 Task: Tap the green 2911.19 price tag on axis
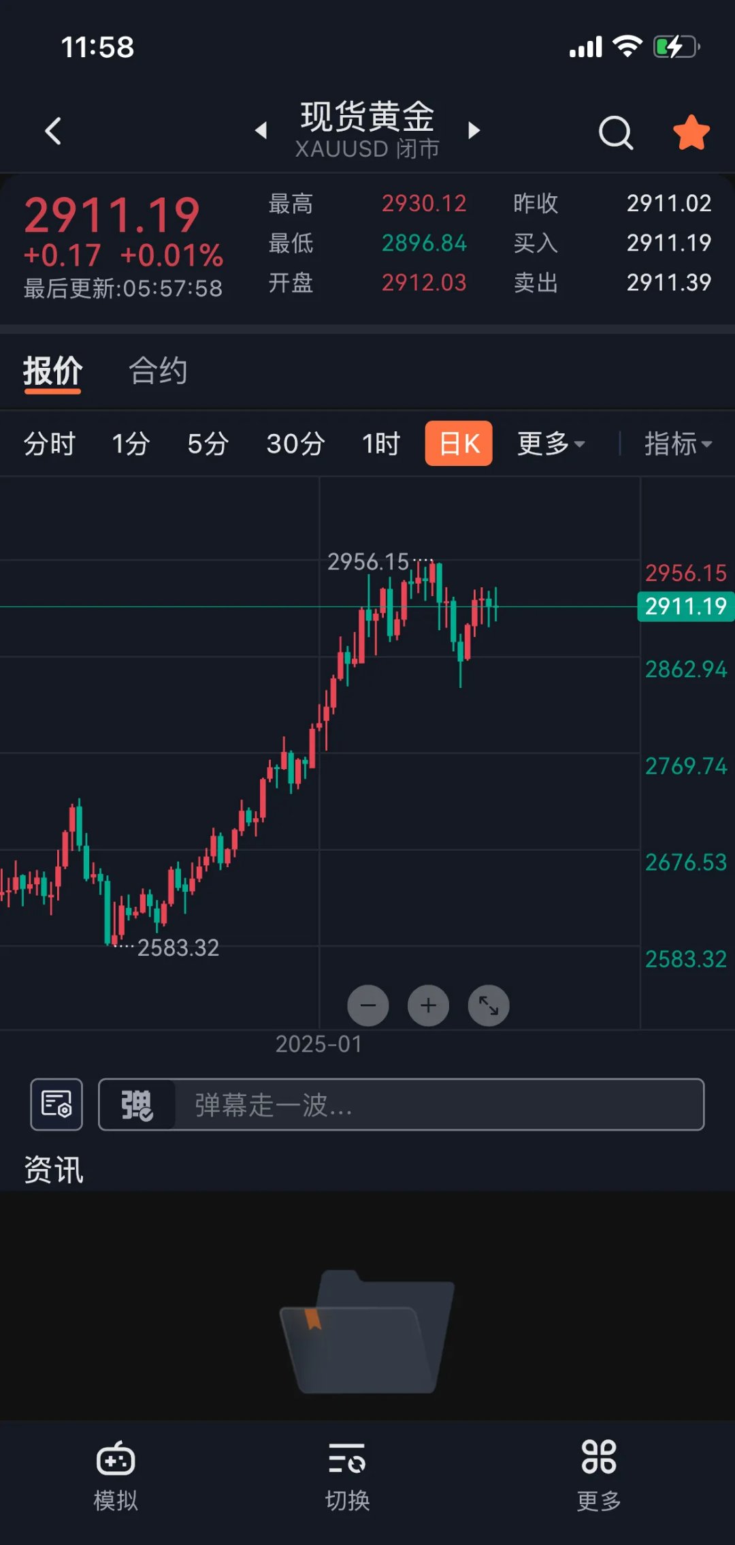point(685,606)
